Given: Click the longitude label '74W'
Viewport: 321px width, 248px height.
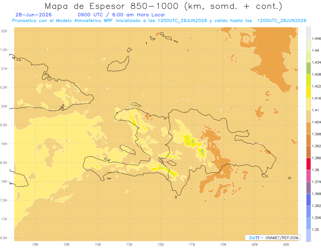Looking at the screenshot, I should [98, 244].
